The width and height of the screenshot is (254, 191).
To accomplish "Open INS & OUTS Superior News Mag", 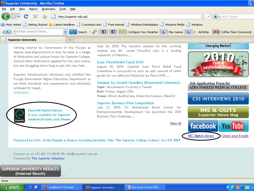I will coord(218,112).
